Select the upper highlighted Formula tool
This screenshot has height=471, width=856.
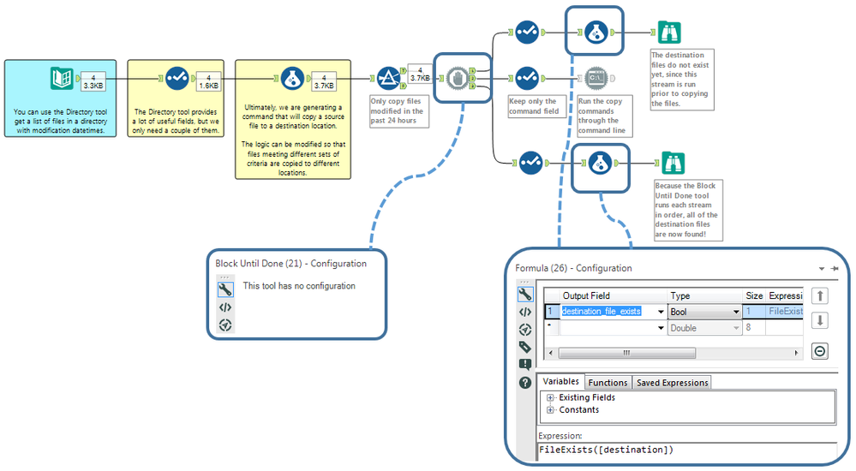(596, 33)
